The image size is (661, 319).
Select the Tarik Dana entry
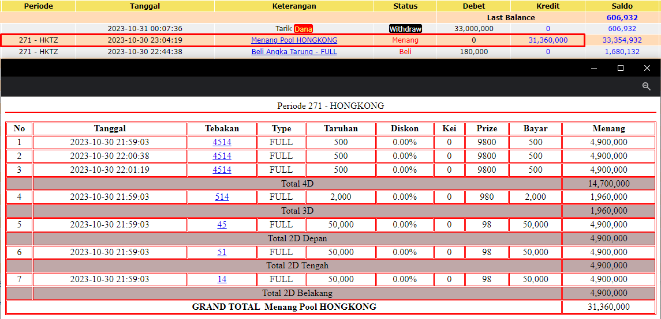click(x=294, y=29)
